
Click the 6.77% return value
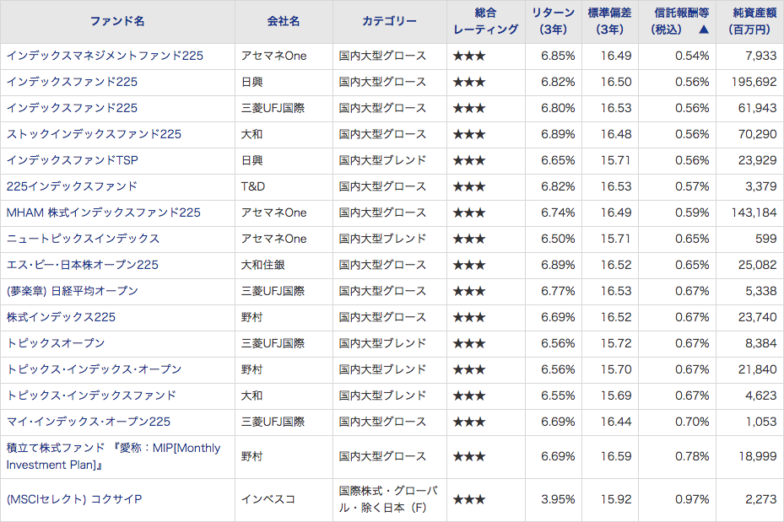[558, 291]
